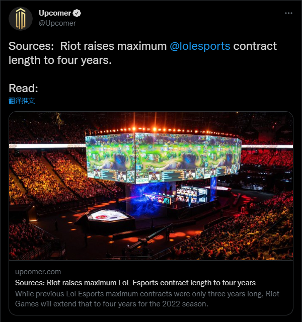The image size is (302, 322).
Task: Open the @Upcomer handle link
Action: point(57,23)
